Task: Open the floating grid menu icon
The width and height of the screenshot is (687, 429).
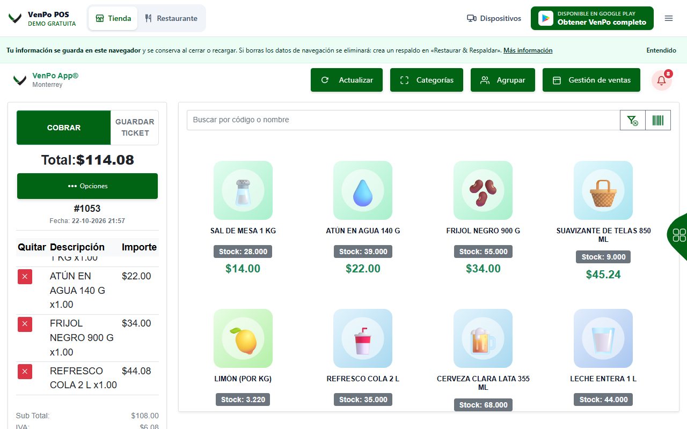Action: [x=679, y=235]
